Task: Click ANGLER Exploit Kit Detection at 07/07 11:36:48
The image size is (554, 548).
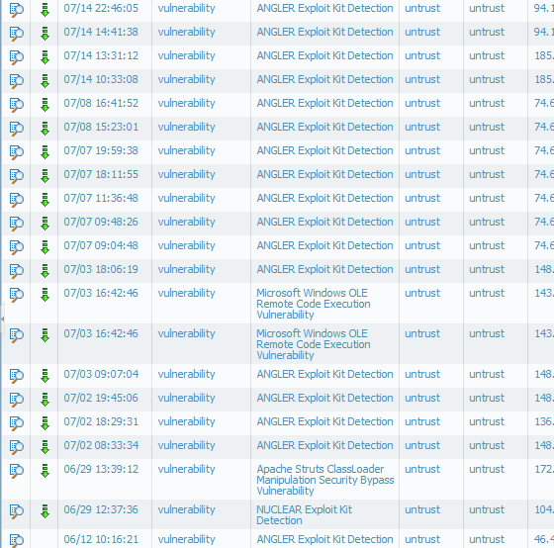Action: [324, 198]
